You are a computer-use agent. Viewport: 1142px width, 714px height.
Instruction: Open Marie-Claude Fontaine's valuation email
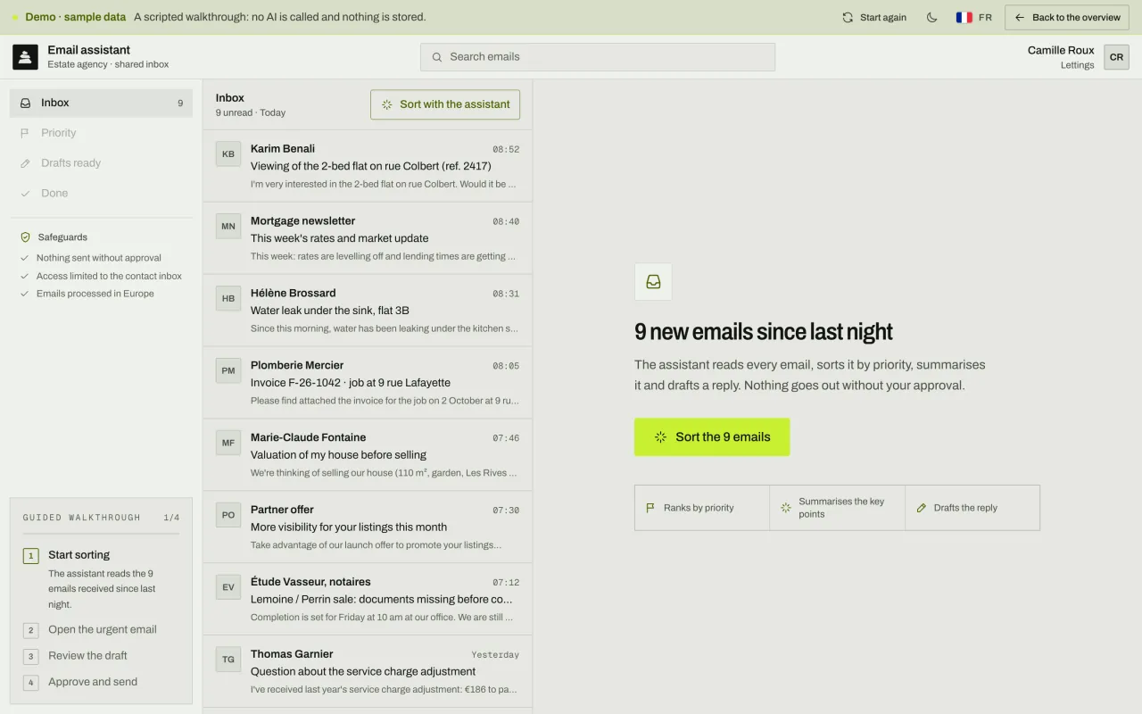[x=368, y=455]
